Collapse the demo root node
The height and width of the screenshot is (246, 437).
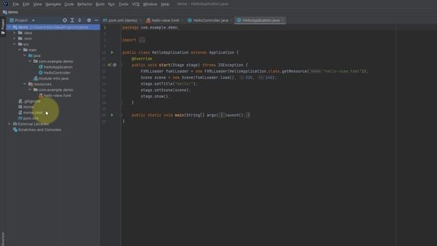point(9,27)
